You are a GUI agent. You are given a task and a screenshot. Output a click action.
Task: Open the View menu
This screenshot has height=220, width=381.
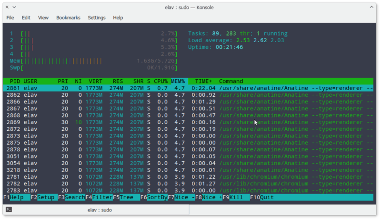[x=43, y=18]
